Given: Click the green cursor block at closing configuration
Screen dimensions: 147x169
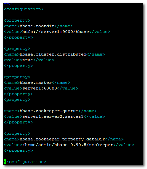Looking at the screenshot, I should coord(5,162).
